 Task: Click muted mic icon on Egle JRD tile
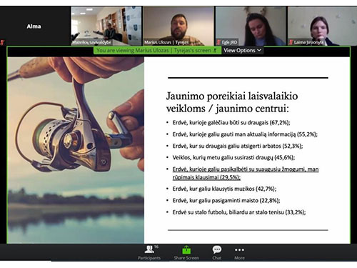218,42
